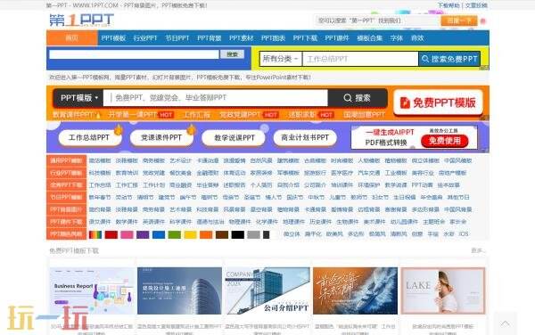Image resolution: width=535 pixels, height=335 pixels.
Task: Focus the 免费PPT、党建党会 search field
Action: tap(216, 98)
